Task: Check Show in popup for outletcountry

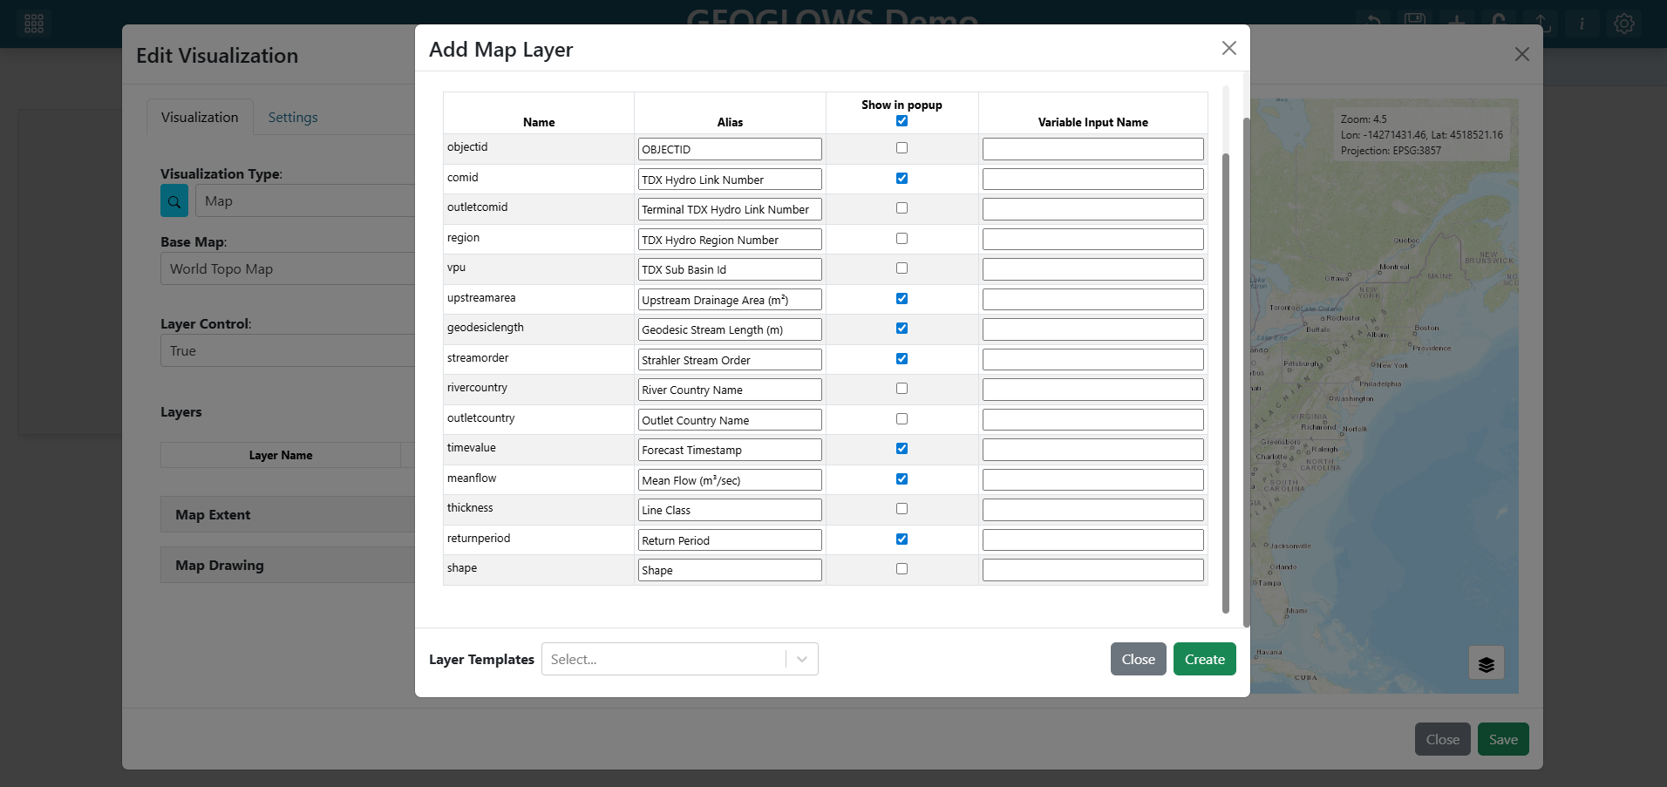Action: [902, 418]
